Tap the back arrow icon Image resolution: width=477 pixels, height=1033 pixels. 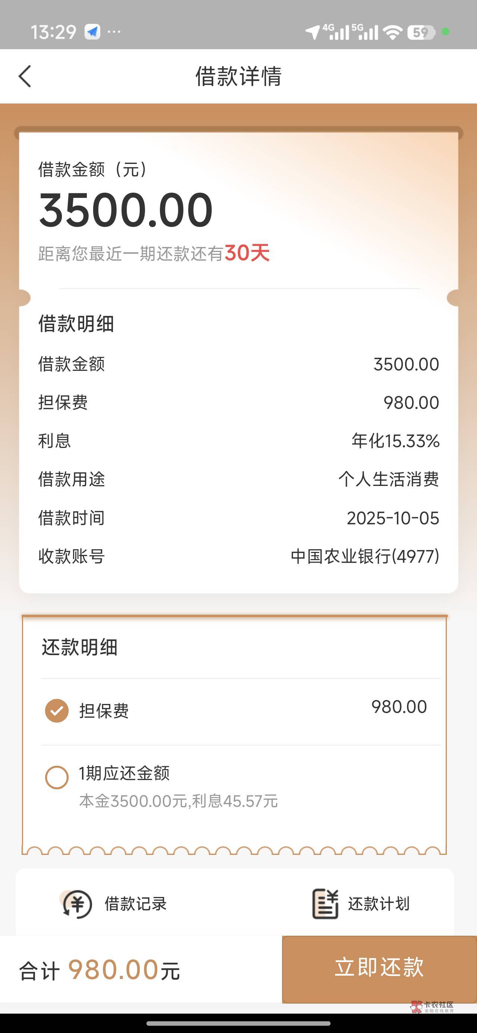(x=25, y=76)
